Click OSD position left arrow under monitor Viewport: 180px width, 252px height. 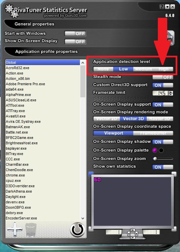[129, 234]
